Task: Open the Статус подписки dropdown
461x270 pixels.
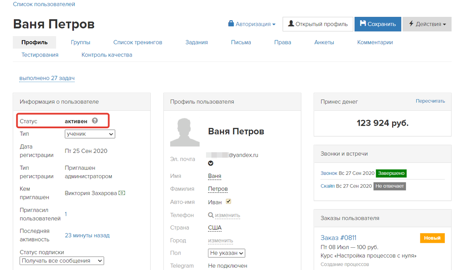Action: (x=62, y=261)
